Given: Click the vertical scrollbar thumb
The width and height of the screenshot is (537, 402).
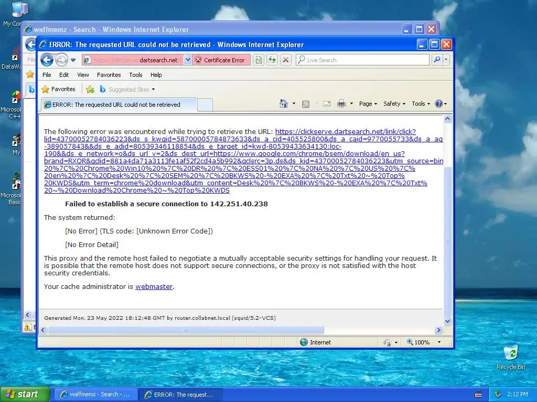Looking at the screenshot, I should (447, 241).
